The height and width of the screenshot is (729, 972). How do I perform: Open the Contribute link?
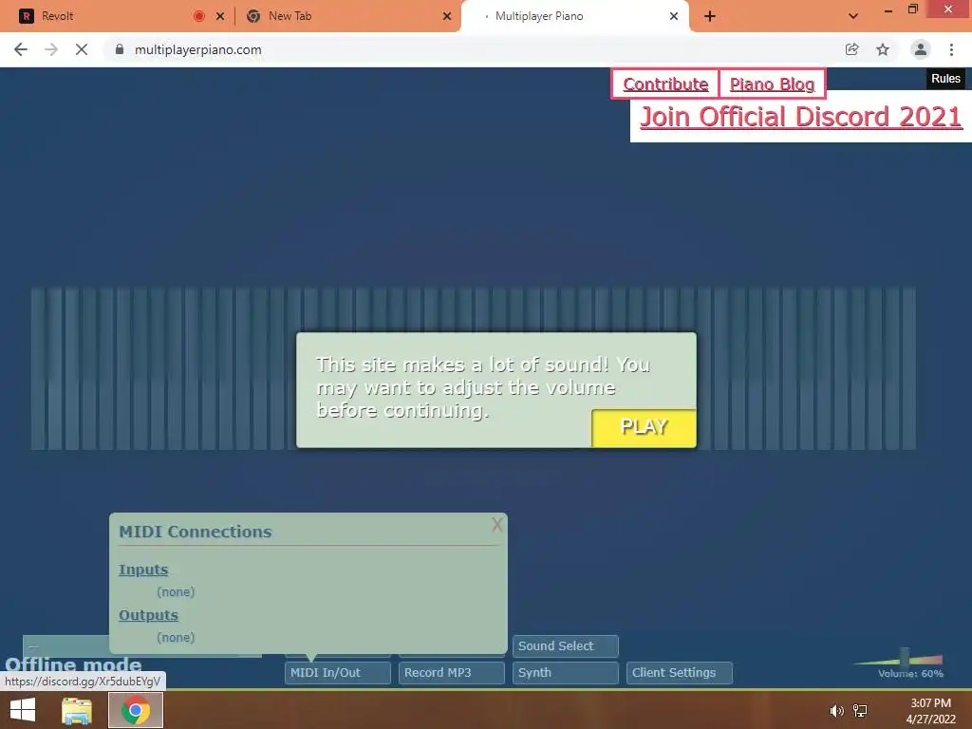tap(665, 84)
